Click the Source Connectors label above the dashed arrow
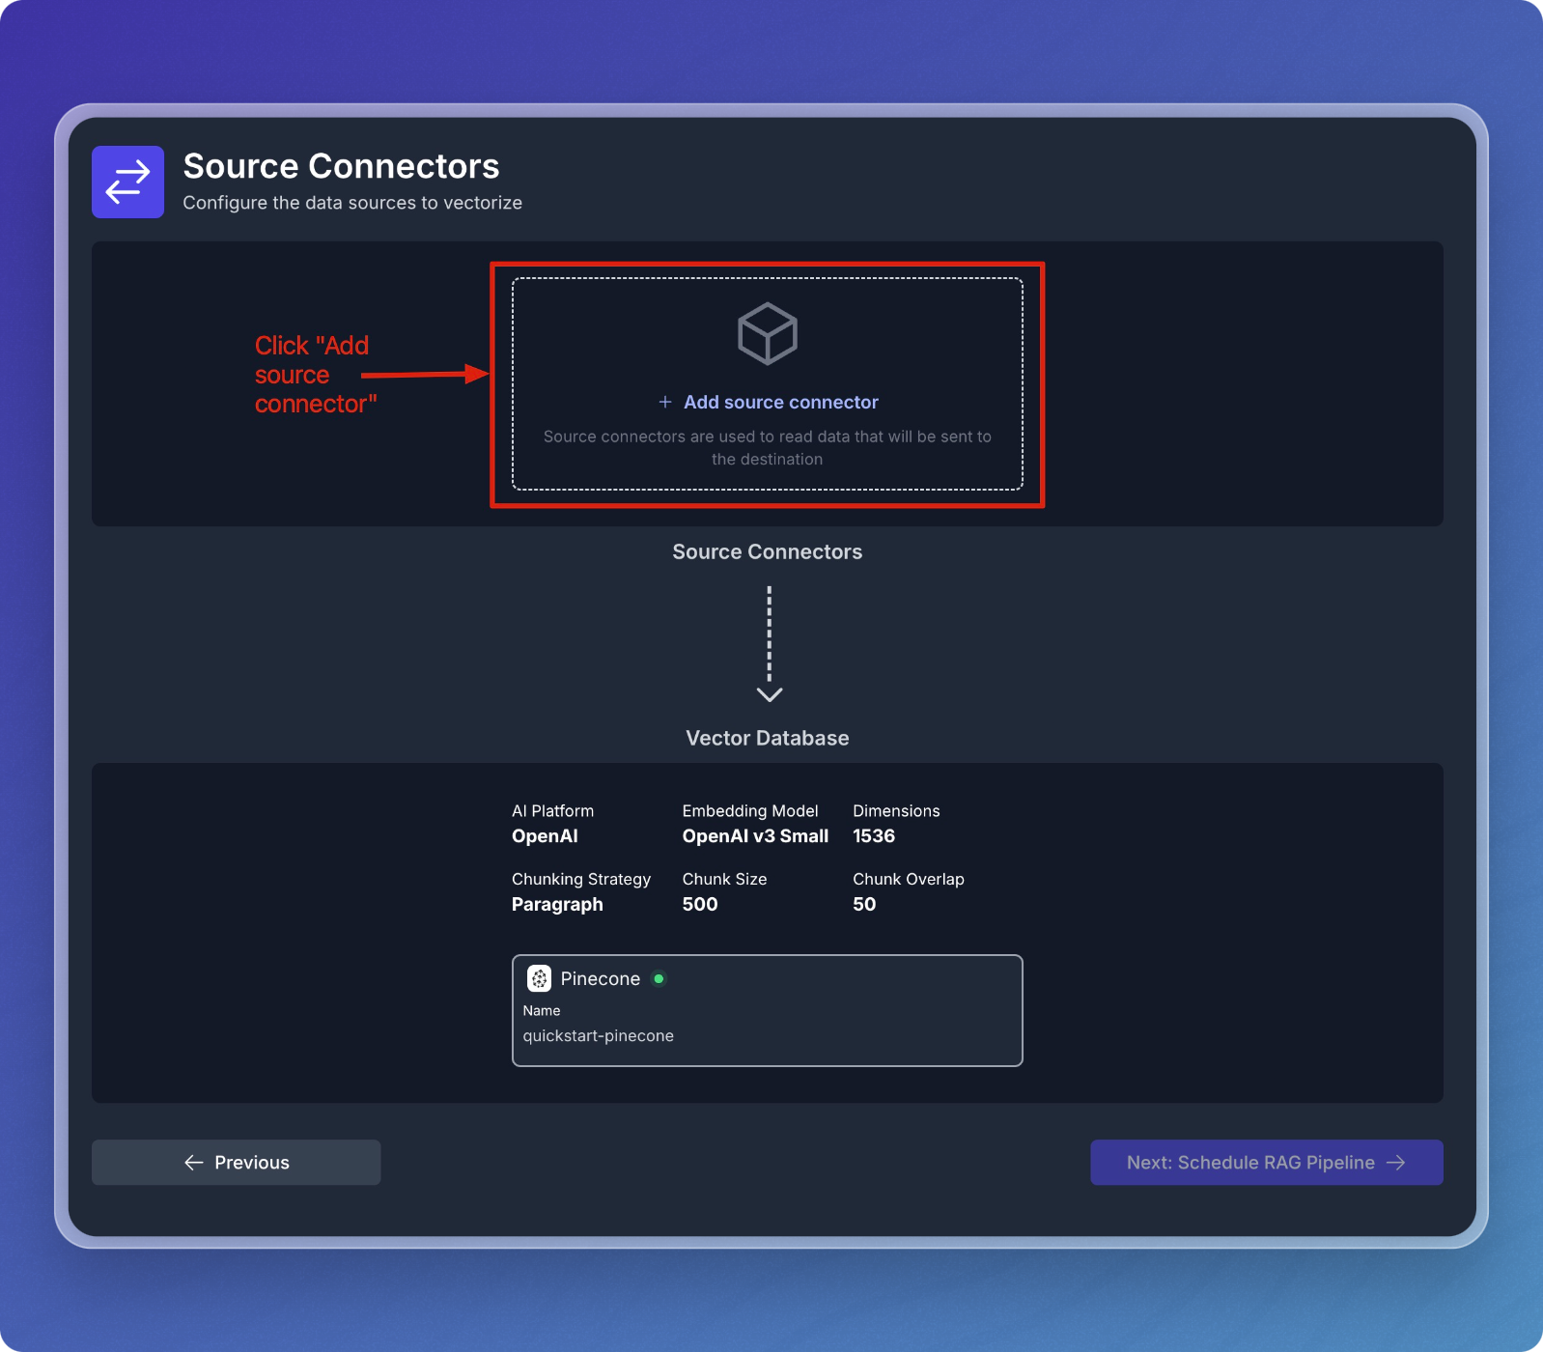The height and width of the screenshot is (1352, 1543). pyautogui.click(x=768, y=551)
